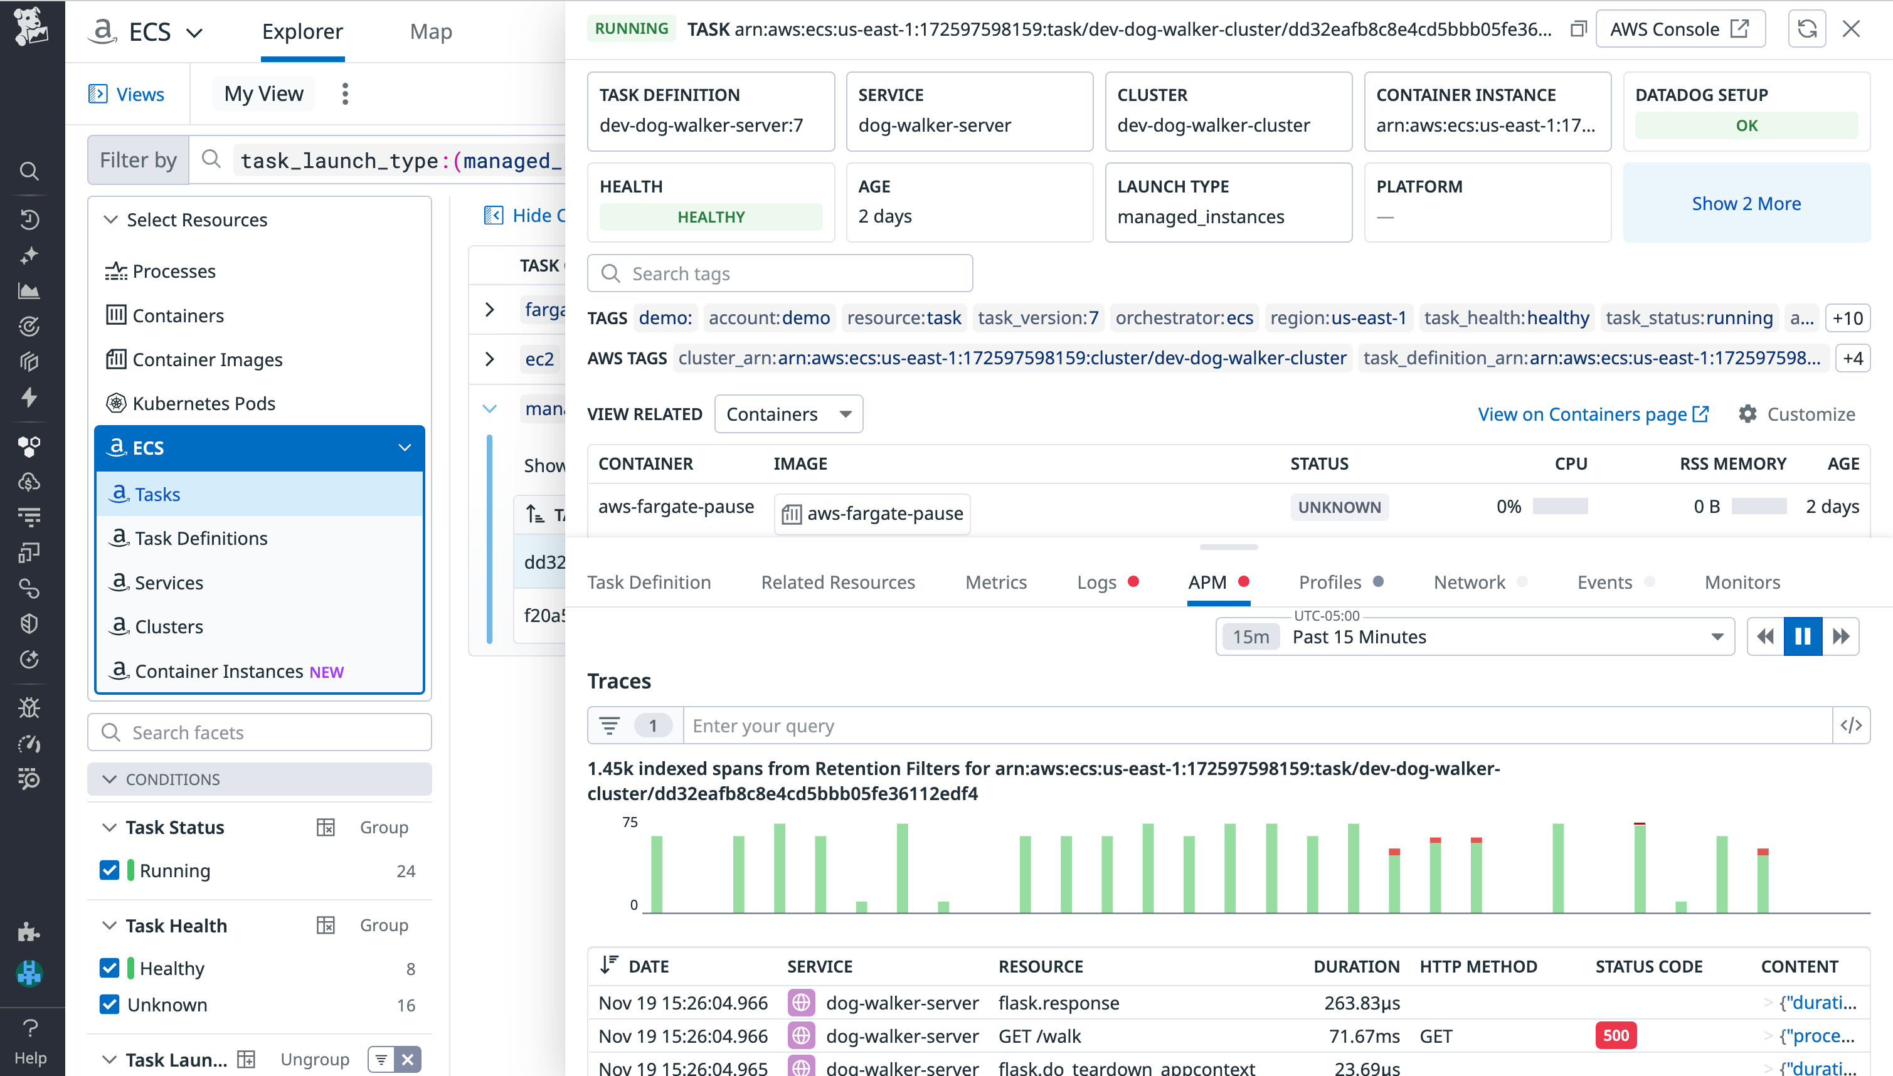Copy the task ARN using the copy icon
Viewport: 1893px width, 1076px height.
(1579, 28)
